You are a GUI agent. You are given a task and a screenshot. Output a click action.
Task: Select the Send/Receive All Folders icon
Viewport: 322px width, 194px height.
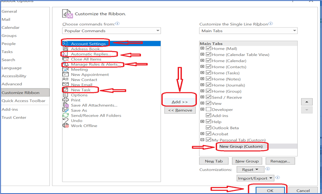tap(65, 115)
